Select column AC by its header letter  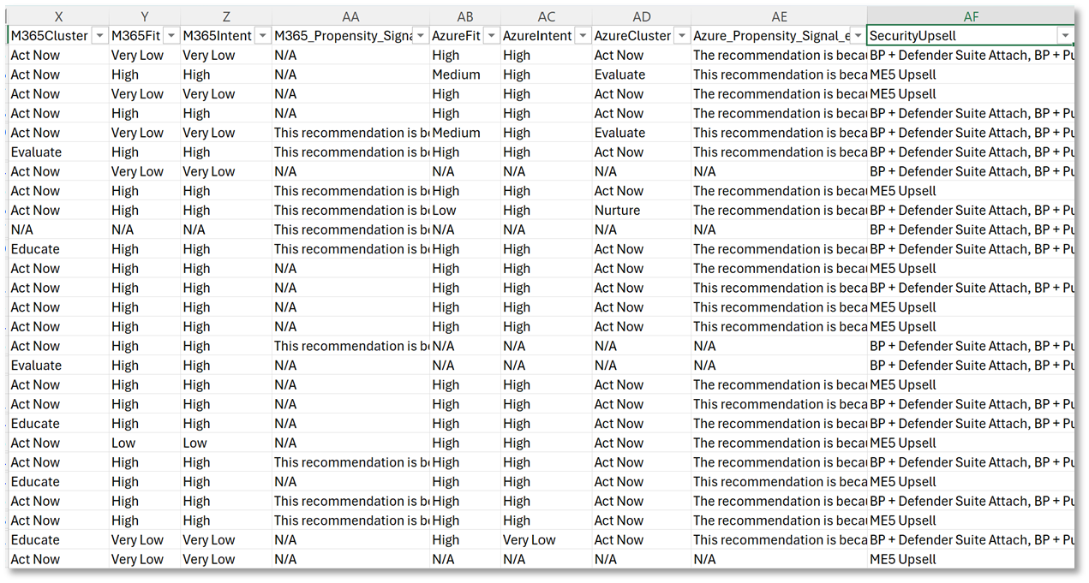(547, 17)
